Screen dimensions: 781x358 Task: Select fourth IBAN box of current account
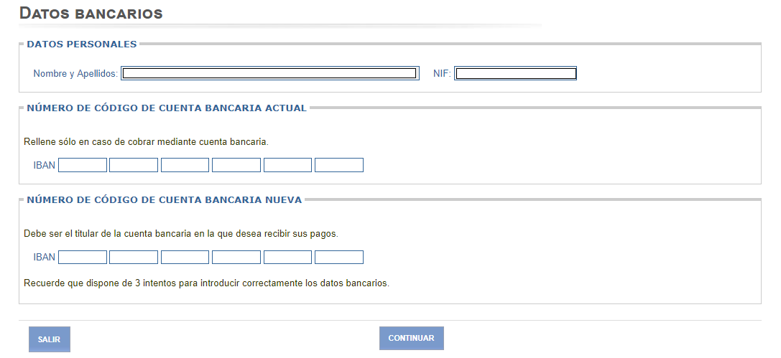click(x=236, y=165)
